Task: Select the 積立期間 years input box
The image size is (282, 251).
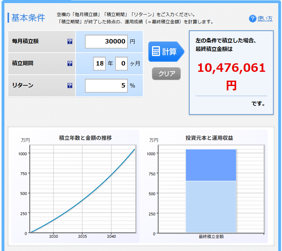Action: click(x=99, y=64)
